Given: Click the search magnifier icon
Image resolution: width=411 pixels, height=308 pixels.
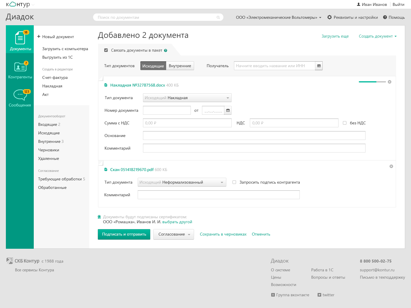Looking at the screenshot, I should point(218,17).
